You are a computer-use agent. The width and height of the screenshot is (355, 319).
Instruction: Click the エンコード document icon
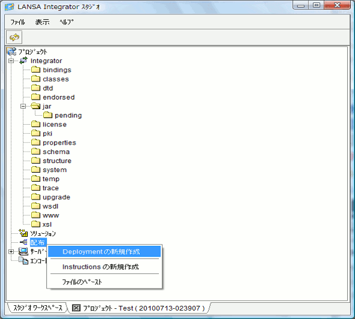point(23,261)
